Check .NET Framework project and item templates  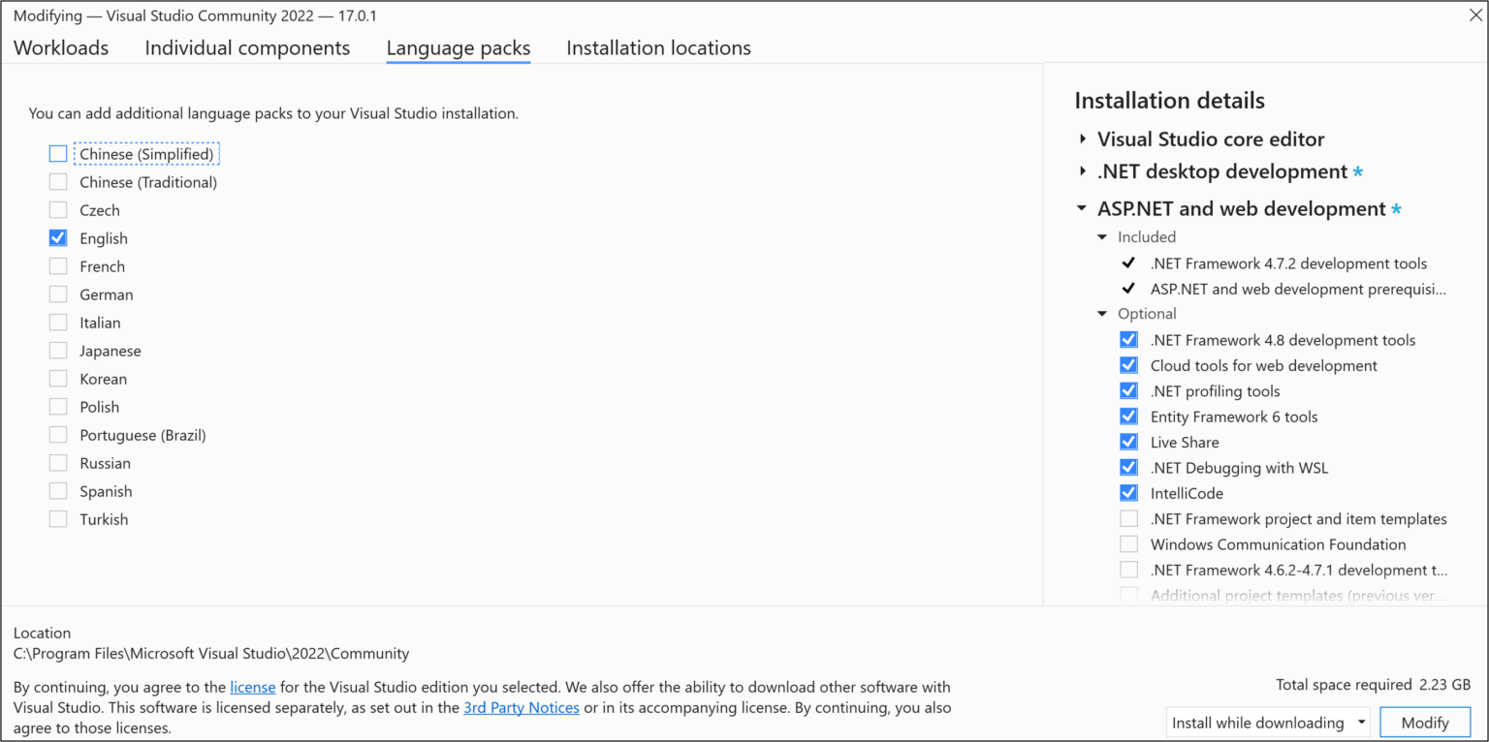(1128, 517)
